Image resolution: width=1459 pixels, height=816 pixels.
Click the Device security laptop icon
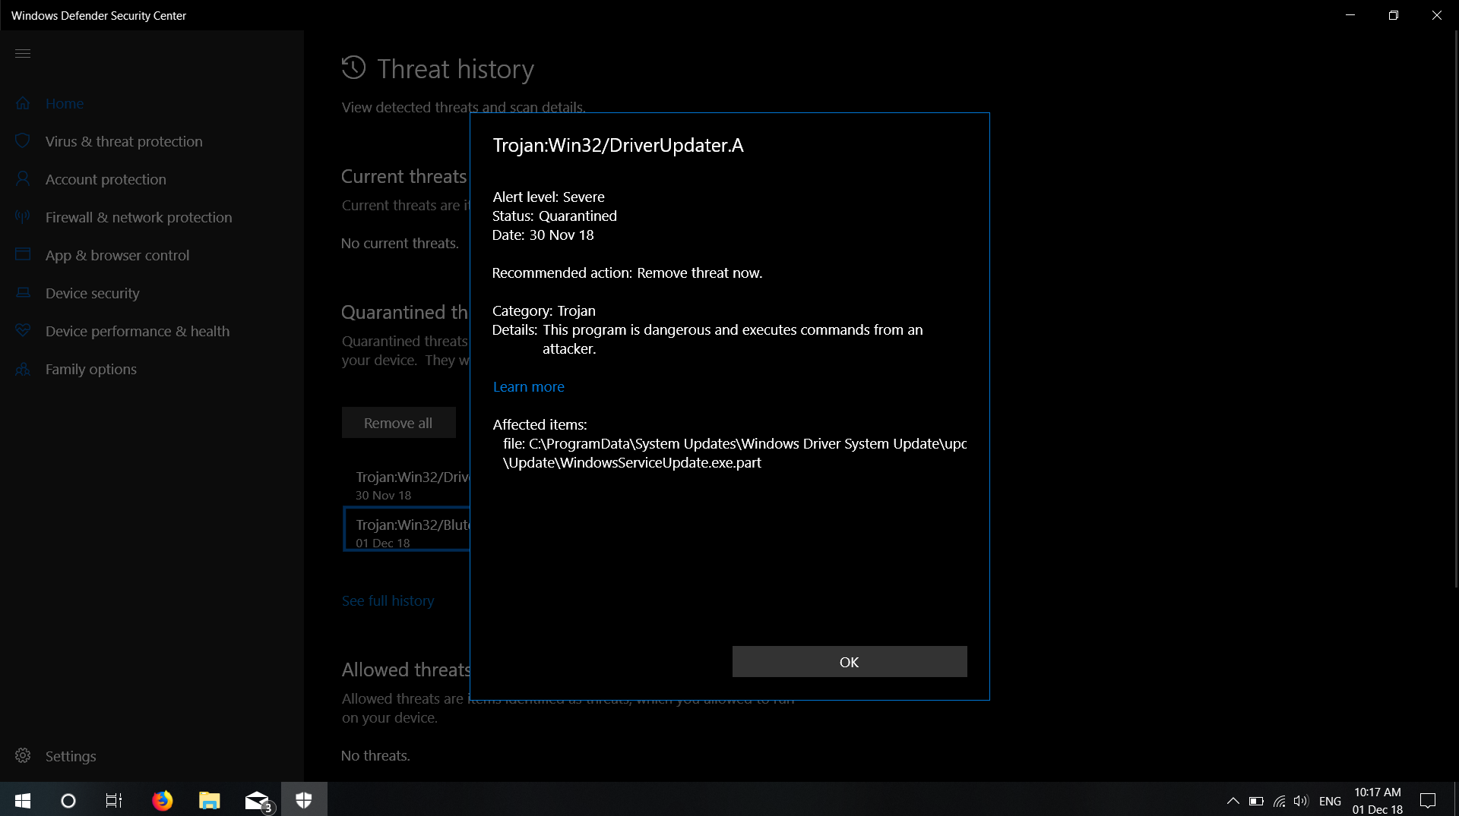[23, 293]
